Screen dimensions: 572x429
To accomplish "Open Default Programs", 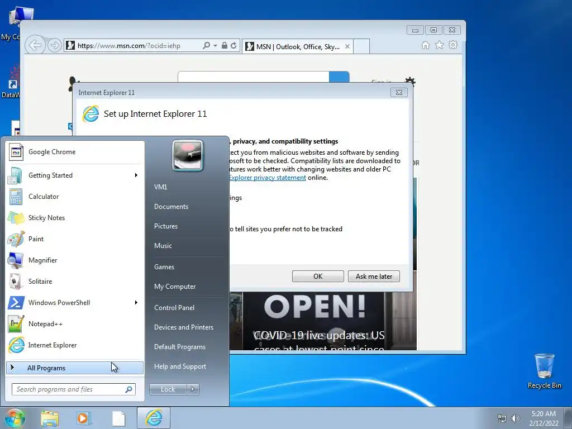I will pyautogui.click(x=179, y=347).
